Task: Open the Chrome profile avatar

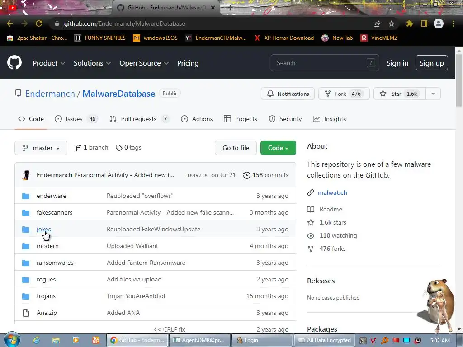Action: pos(439,23)
